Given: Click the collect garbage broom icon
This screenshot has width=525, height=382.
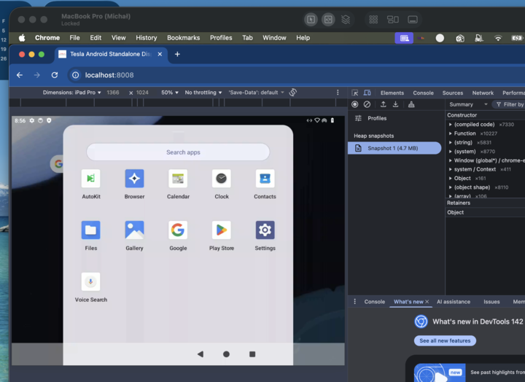Looking at the screenshot, I should click(411, 104).
